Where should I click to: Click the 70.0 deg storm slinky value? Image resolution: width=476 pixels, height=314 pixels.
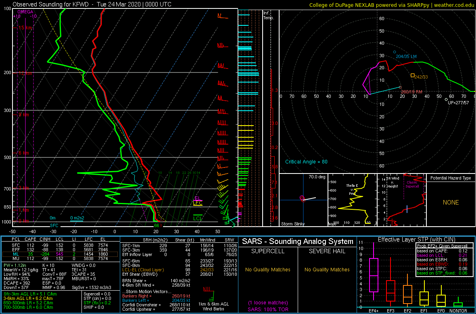tap(317, 177)
